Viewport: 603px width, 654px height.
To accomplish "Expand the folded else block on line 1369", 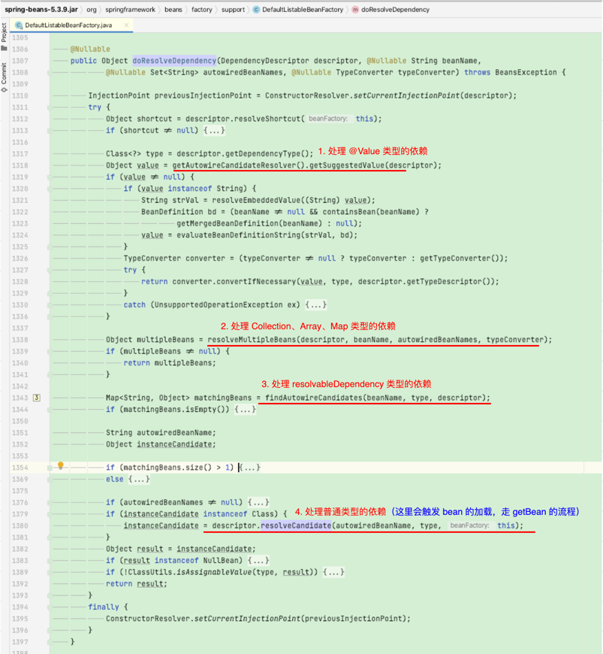I will 139,479.
